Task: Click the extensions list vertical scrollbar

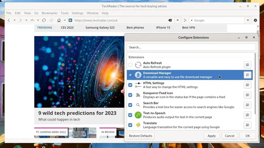Action: [x=255, y=83]
